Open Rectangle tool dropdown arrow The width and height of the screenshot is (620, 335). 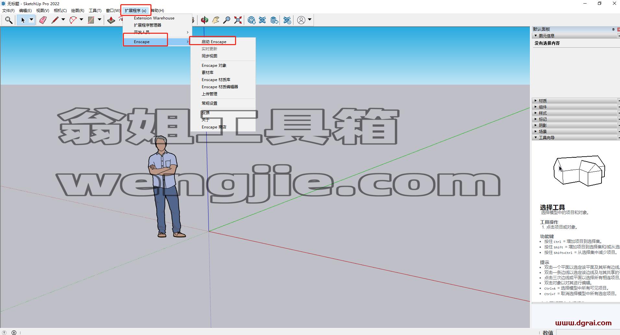[x=100, y=20]
